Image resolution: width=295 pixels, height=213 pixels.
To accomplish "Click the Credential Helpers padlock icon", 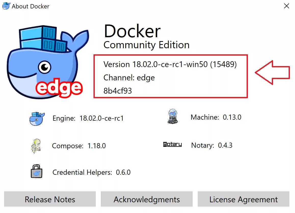I will 36,171.
